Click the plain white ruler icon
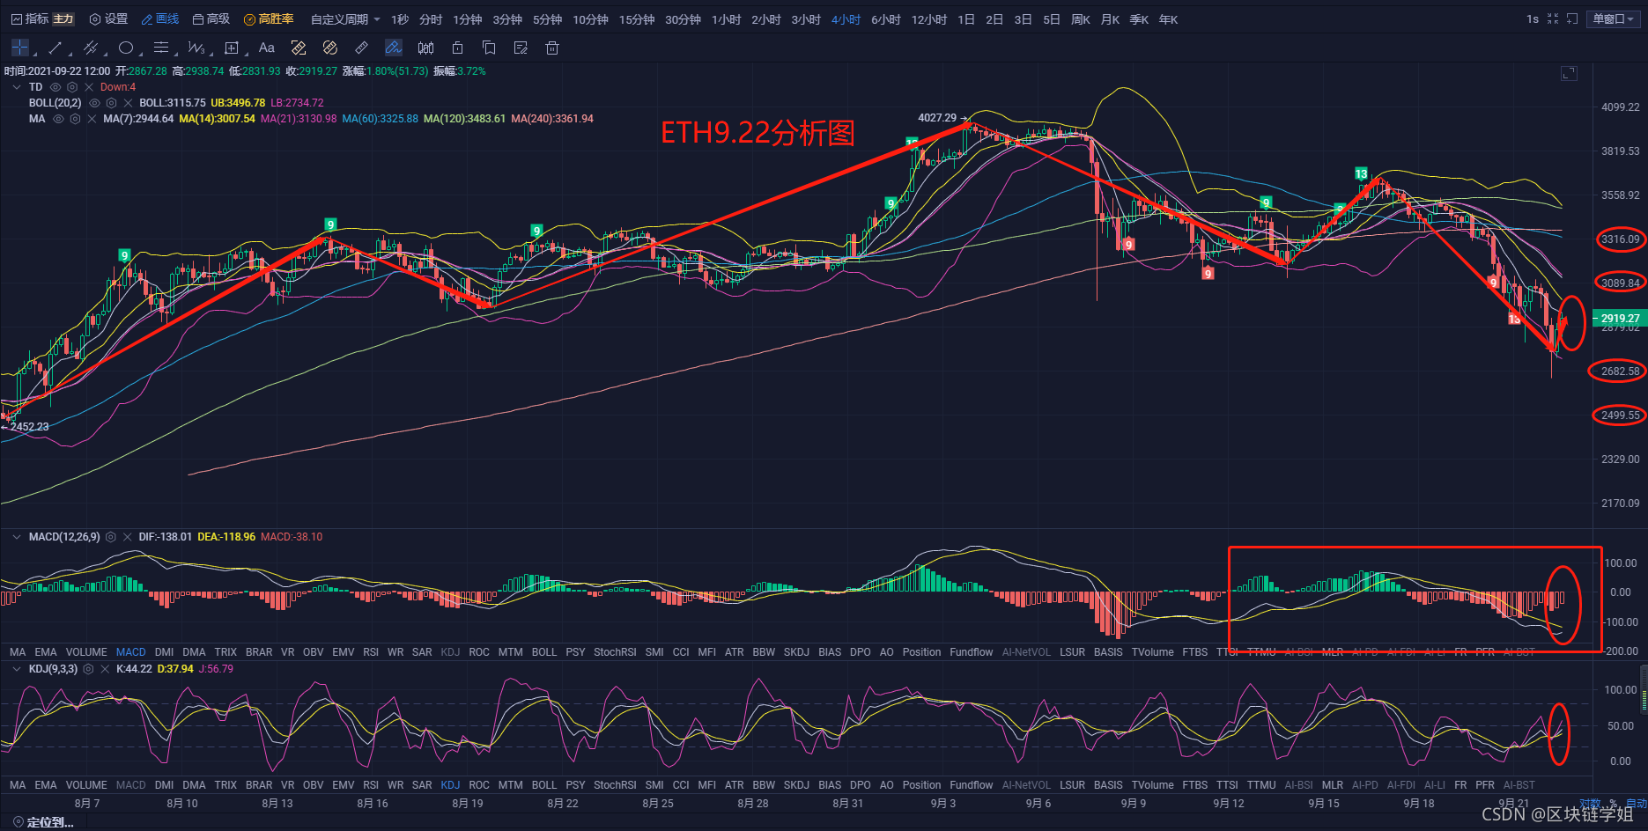 pyautogui.click(x=361, y=48)
